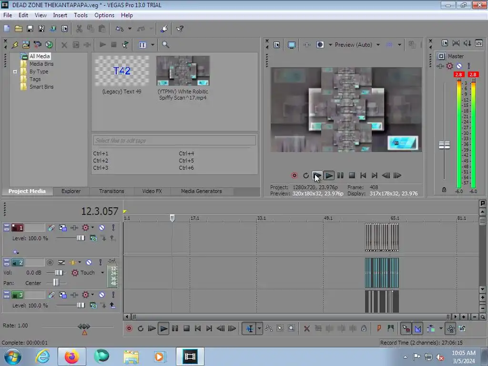The width and height of the screenshot is (488, 366).
Task: Open the Touch automation mode dropdown
Action: click(102, 273)
